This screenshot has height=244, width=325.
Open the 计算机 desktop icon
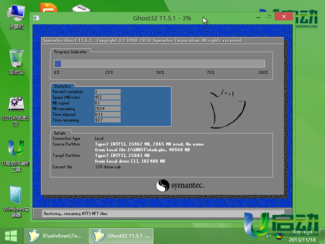click(x=16, y=17)
